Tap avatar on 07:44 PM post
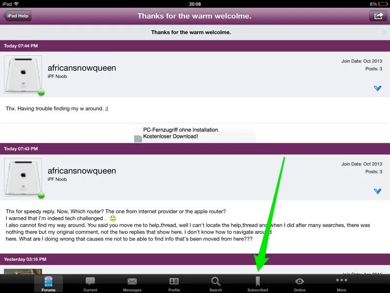Image resolution: width=390 pixels, height=293 pixels. coord(23,74)
